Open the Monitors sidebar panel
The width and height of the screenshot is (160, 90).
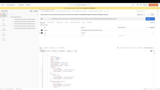point(4,34)
